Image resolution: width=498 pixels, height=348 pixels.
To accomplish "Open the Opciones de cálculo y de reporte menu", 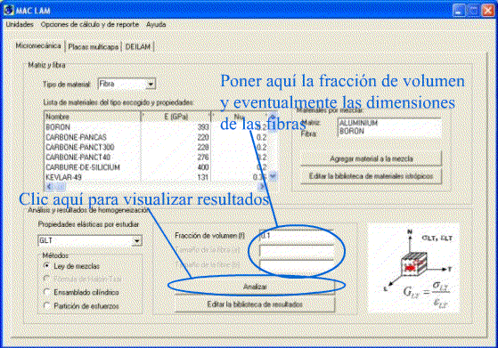I will tap(90, 24).
